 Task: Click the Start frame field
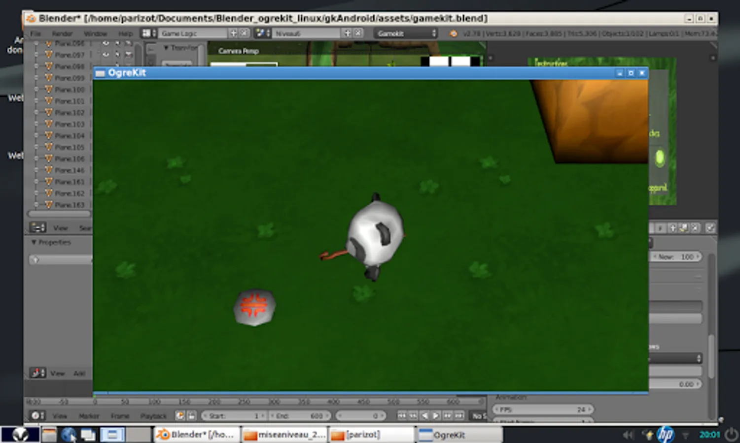click(234, 416)
